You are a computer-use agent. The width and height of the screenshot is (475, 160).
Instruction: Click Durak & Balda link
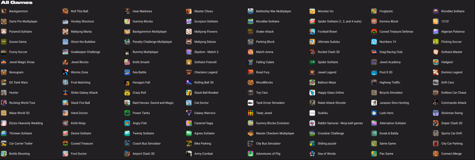click(x=389, y=133)
